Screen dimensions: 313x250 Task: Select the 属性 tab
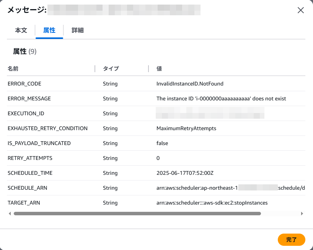click(49, 30)
